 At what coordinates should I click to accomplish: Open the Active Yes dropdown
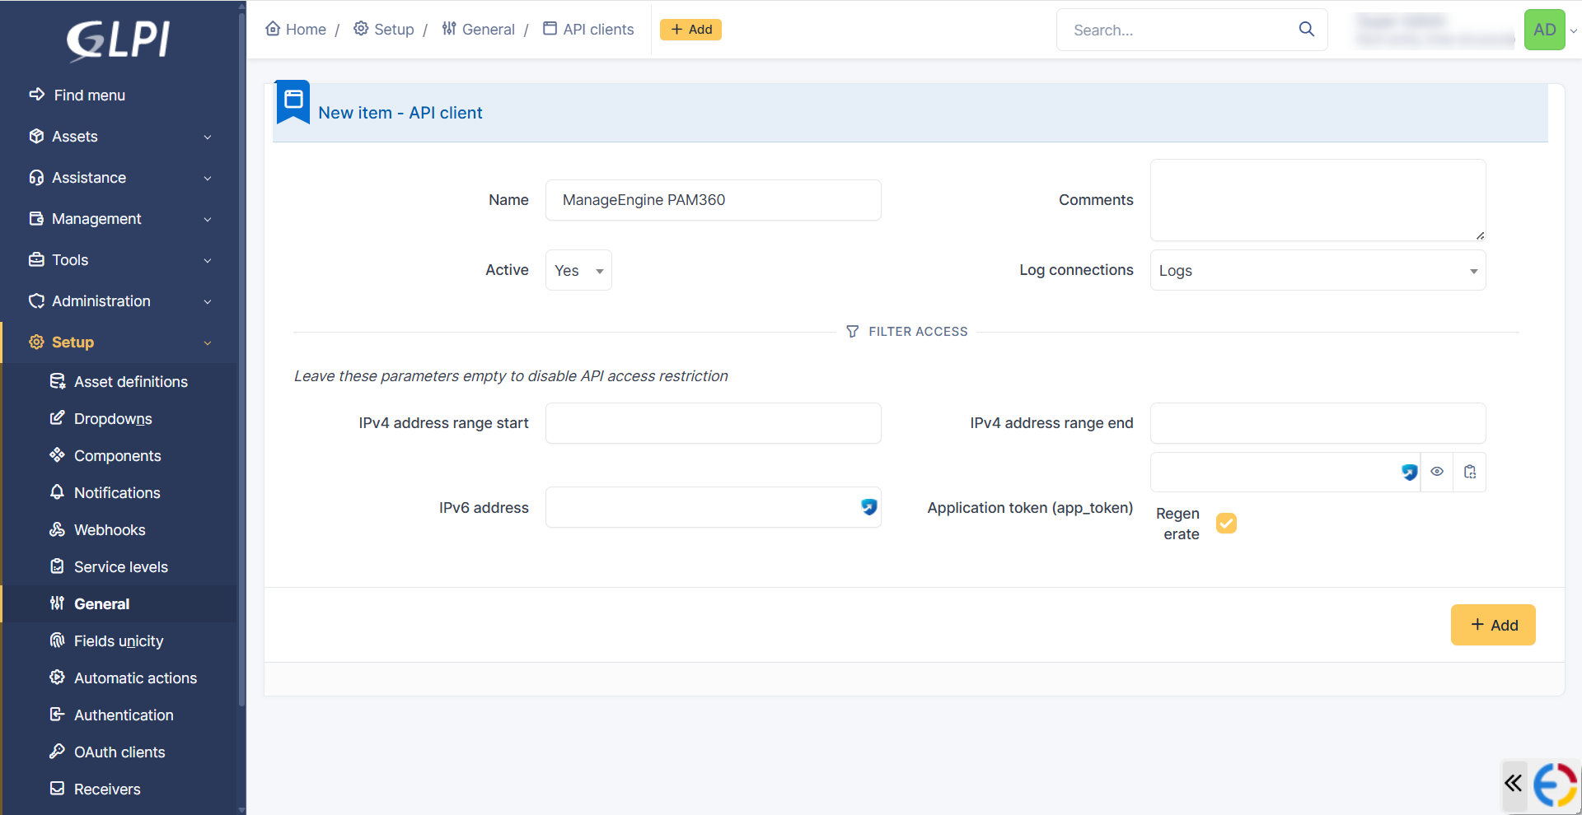tap(578, 270)
